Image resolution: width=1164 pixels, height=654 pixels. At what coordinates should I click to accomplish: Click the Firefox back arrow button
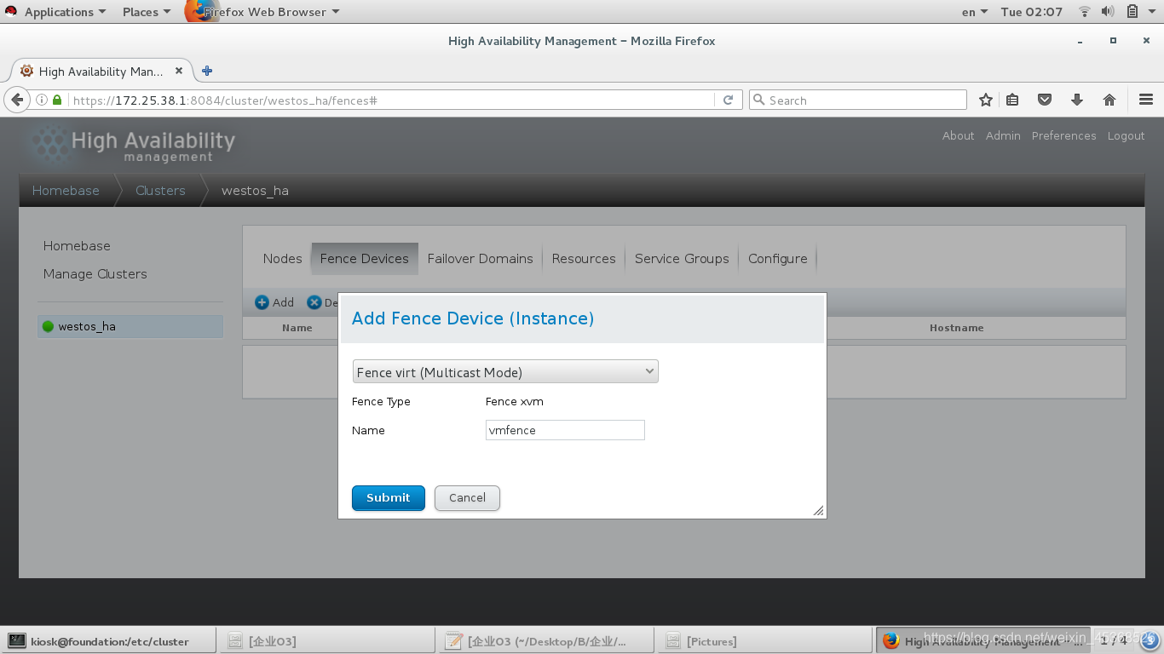17,100
